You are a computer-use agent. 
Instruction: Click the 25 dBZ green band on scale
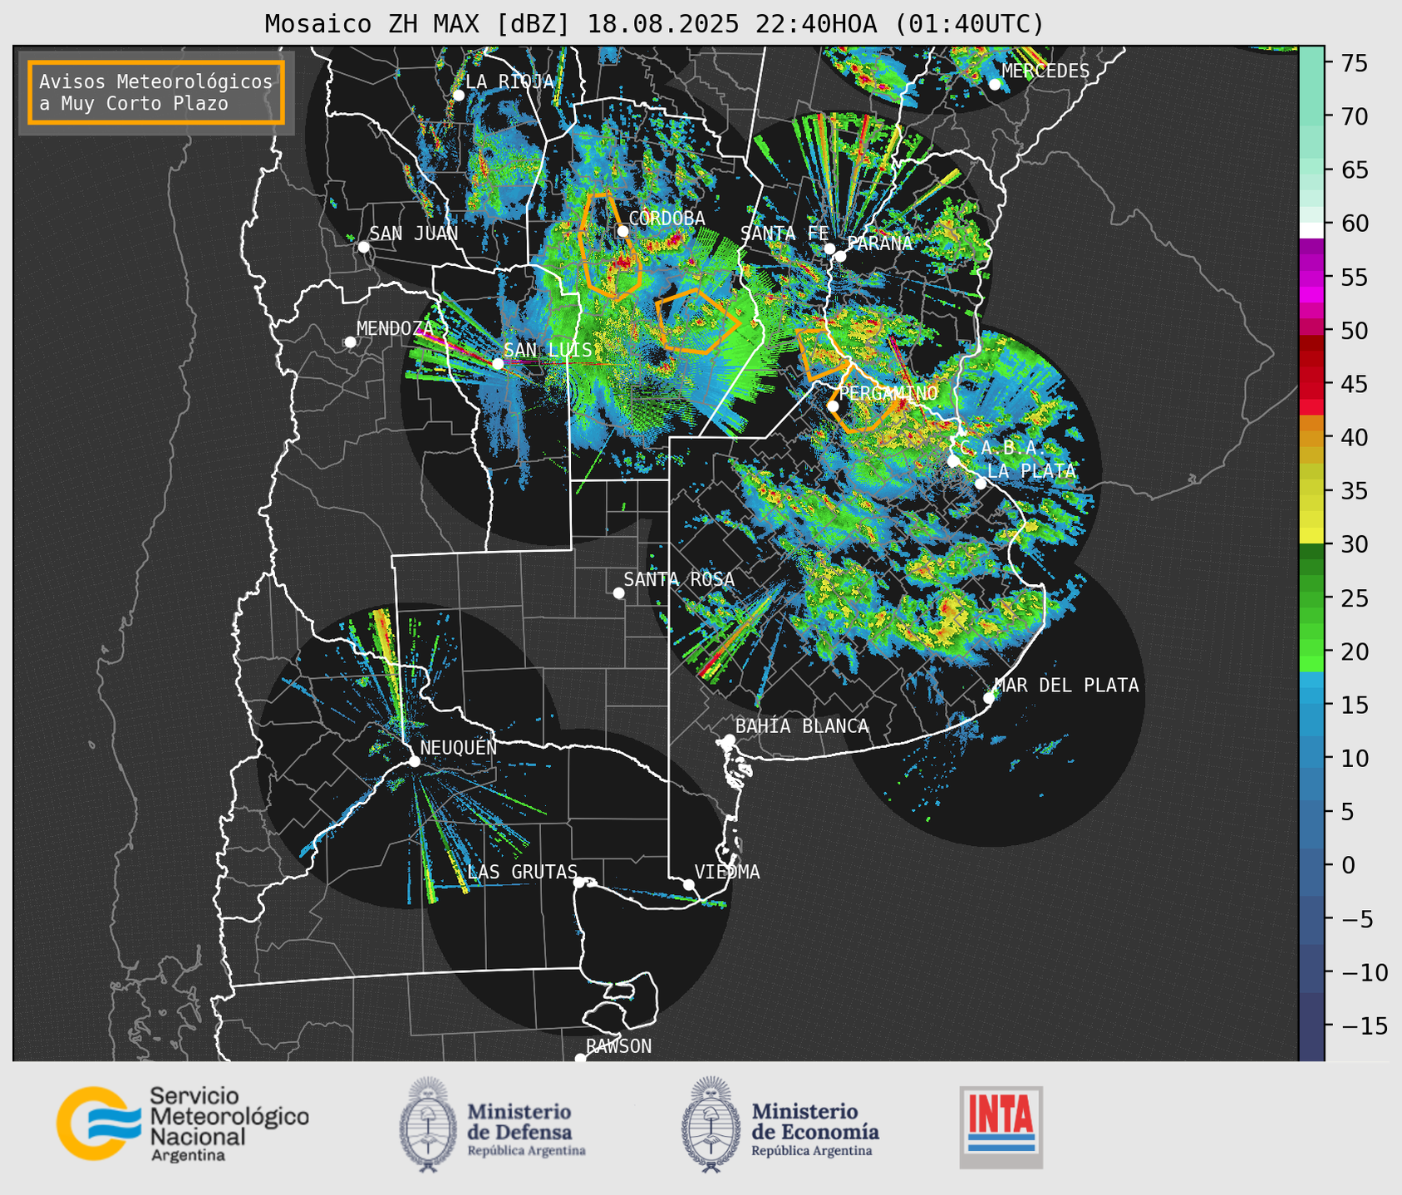point(1311,597)
